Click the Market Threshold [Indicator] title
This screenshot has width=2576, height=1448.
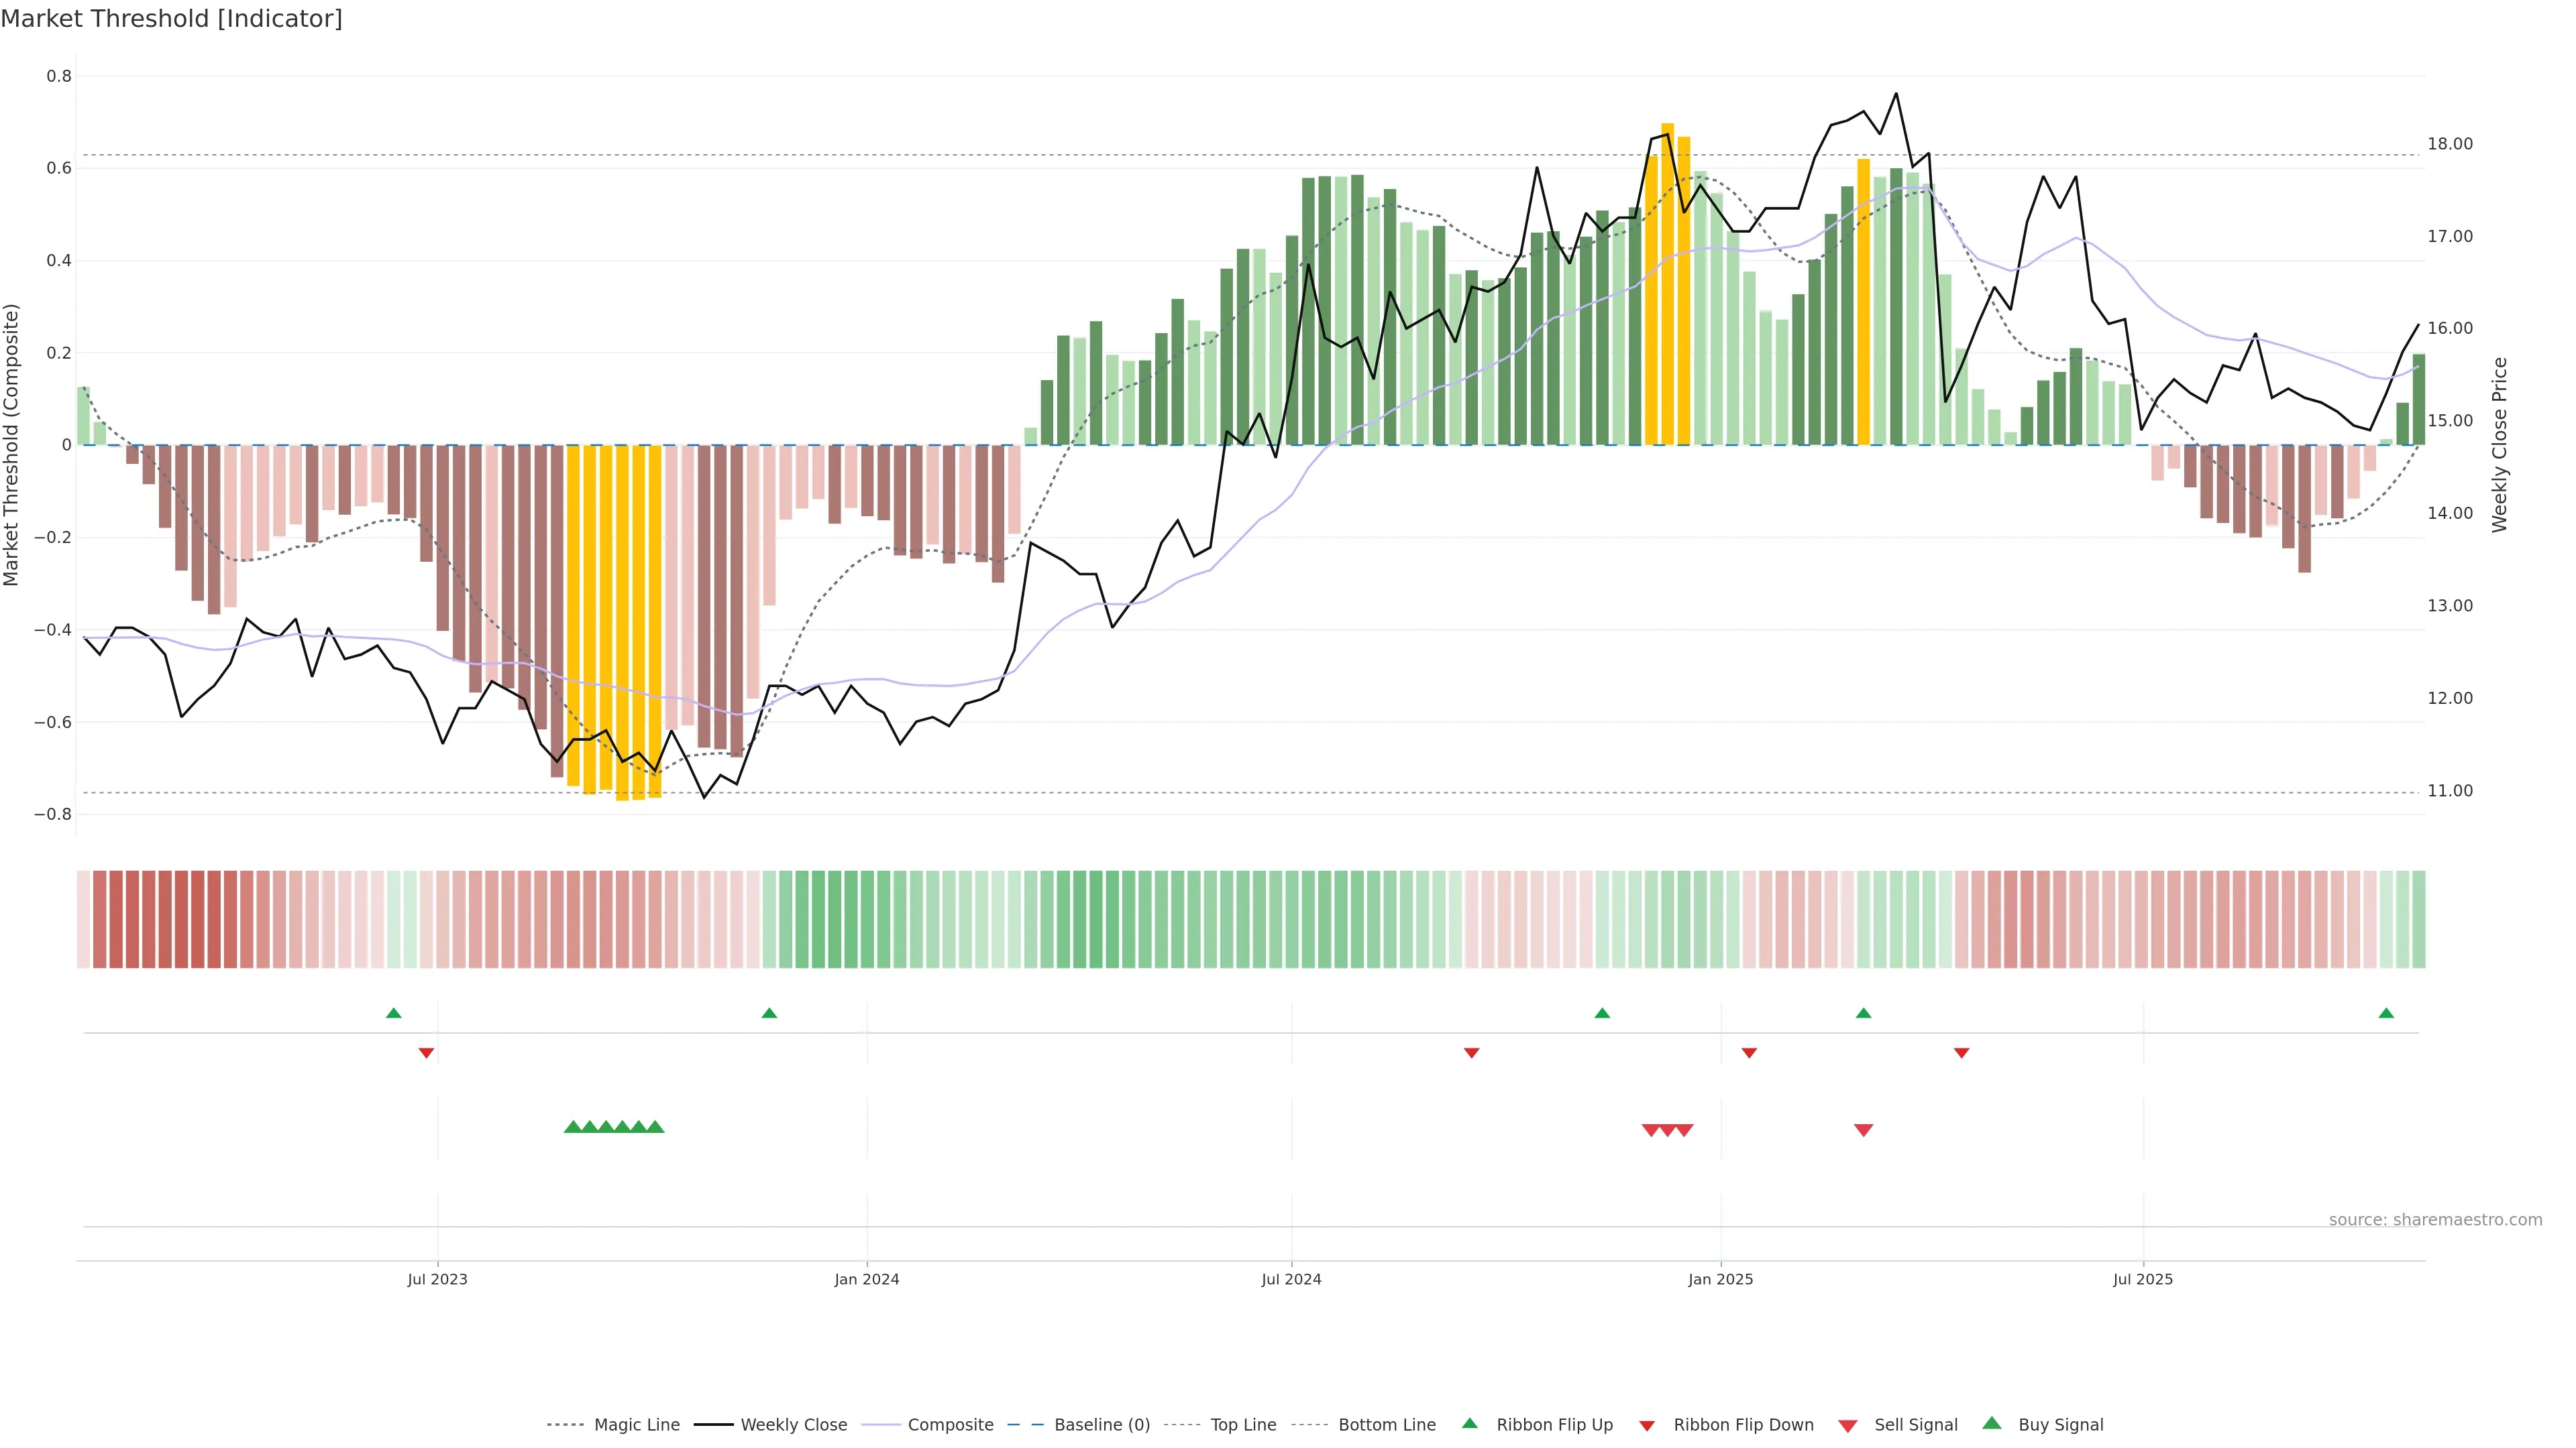click(x=171, y=19)
